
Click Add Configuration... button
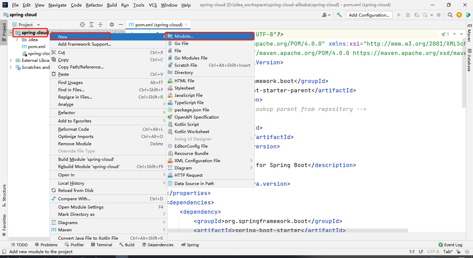point(369,15)
